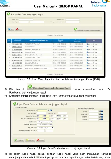This screenshot has height=159, width=111.
Task: Click the Batal button in input form
Action: pyautogui.click(x=40, y=140)
